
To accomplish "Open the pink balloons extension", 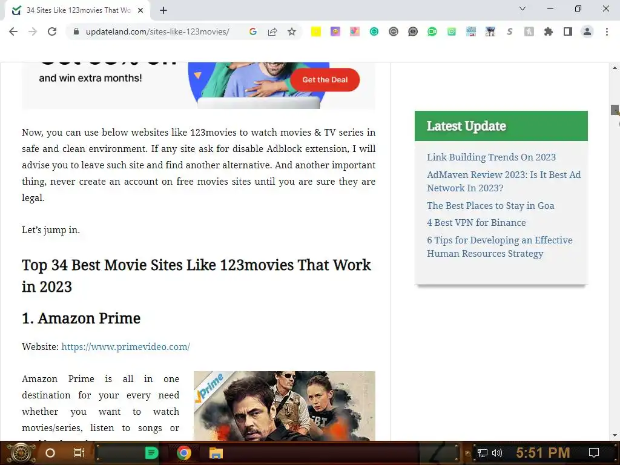I will coord(355,31).
